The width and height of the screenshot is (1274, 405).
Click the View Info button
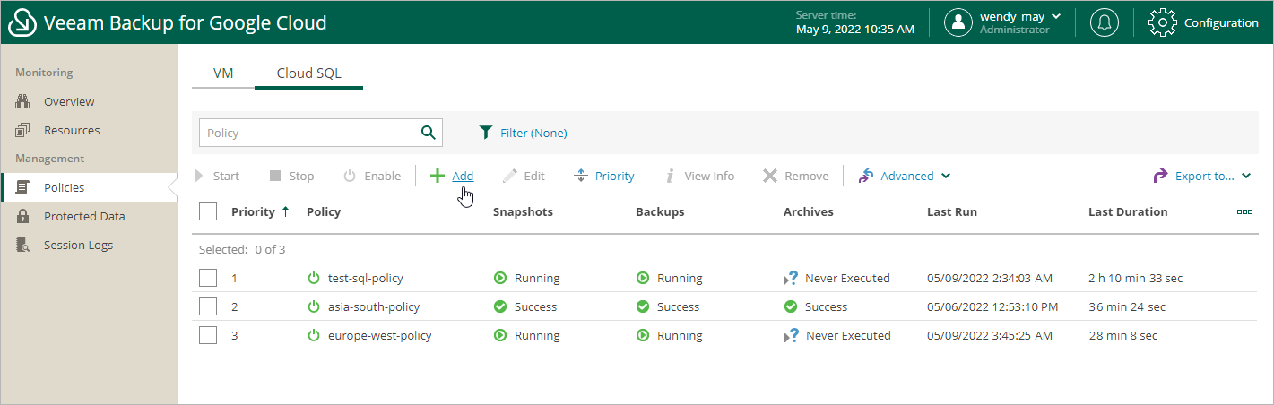pyautogui.click(x=698, y=176)
